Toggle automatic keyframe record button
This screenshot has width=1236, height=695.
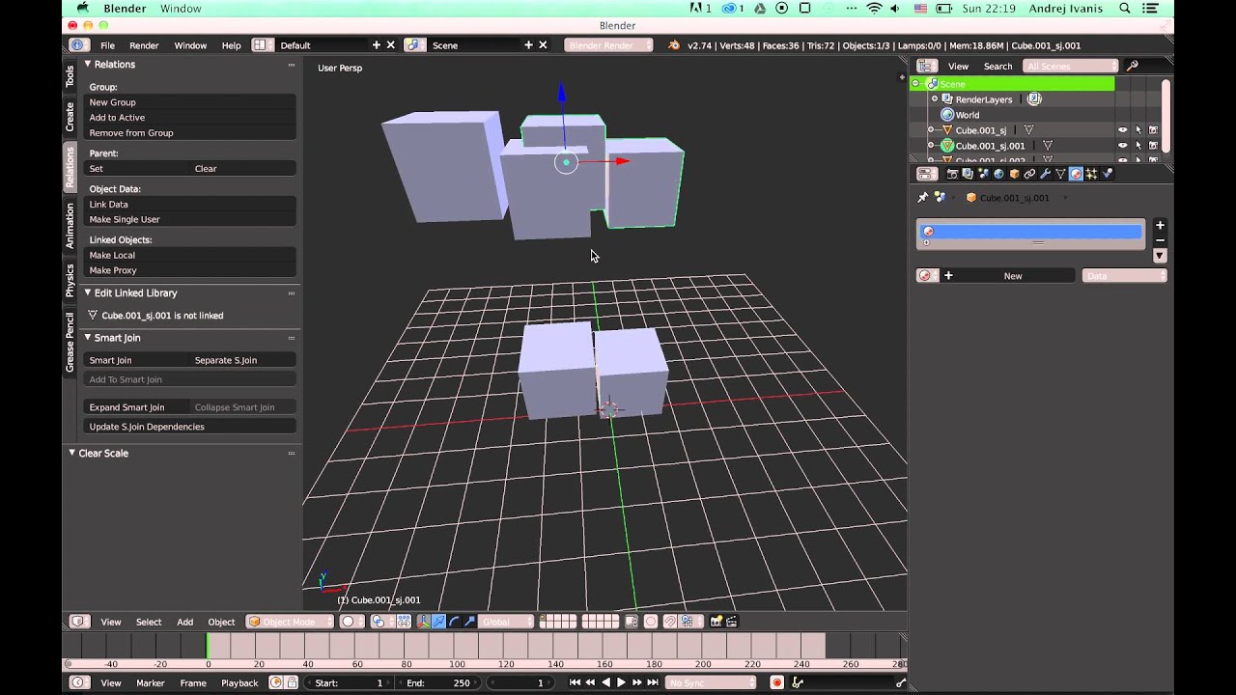coord(776,682)
